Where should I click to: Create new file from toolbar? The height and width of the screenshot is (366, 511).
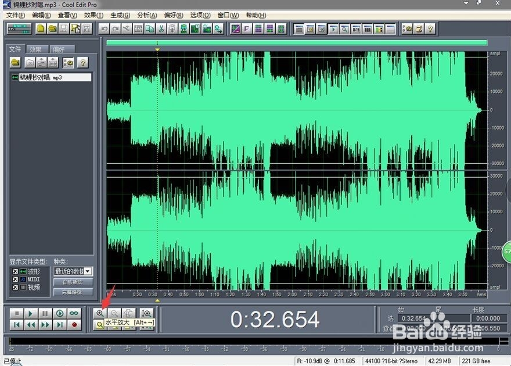41,29
